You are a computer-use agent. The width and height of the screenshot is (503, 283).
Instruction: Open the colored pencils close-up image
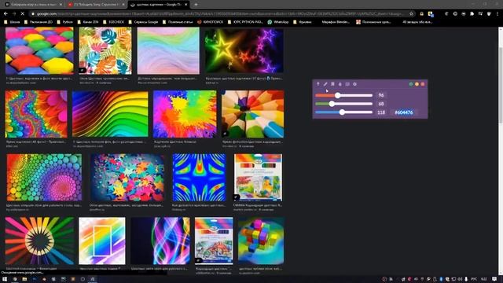pyautogui.click(x=253, y=114)
